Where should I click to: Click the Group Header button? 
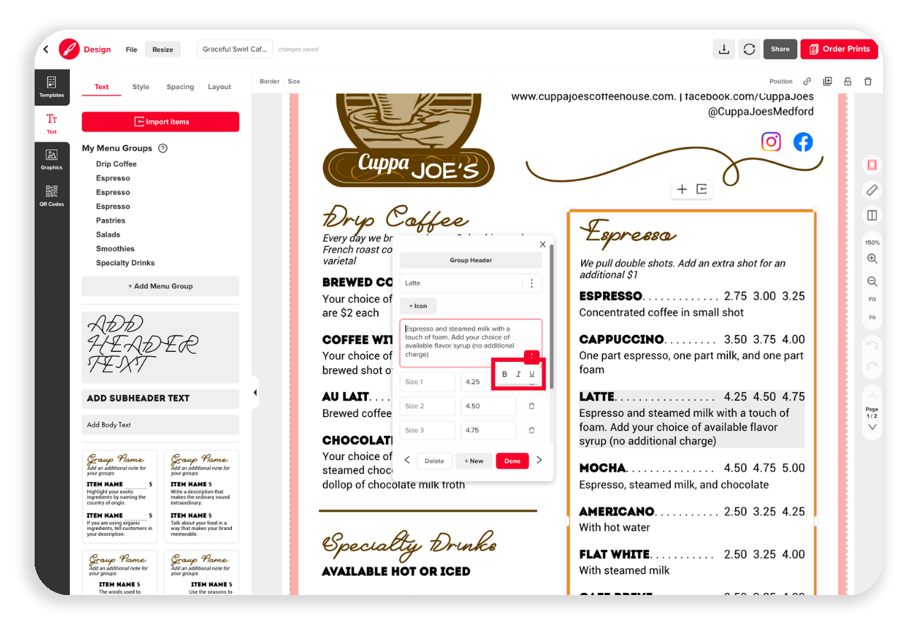coord(471,260)
